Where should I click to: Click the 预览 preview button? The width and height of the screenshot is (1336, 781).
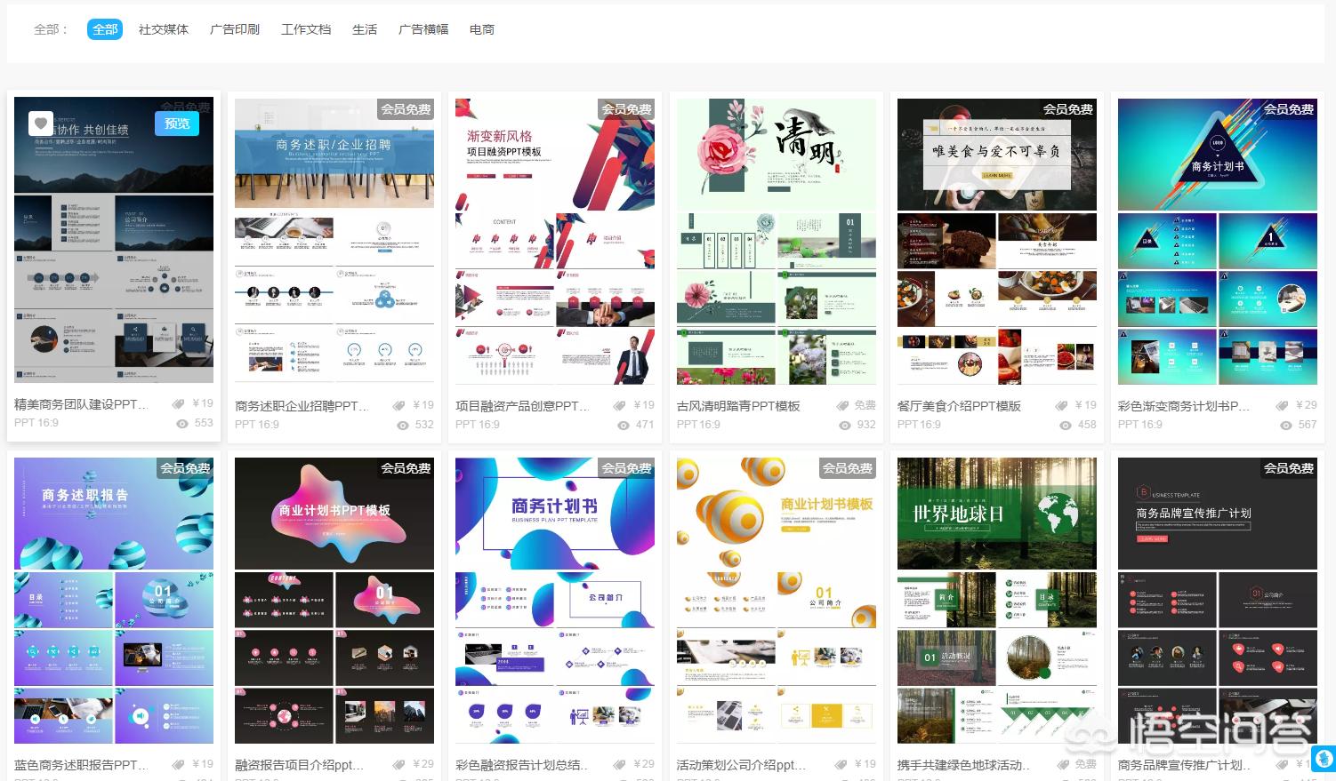click(x=177, y=124)
